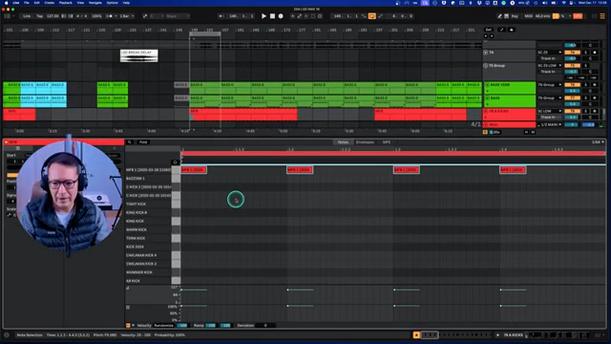The height and width of the screenshot is (344, 611).
Task: Click the Stop button in transport
Action: click(272, 16)
